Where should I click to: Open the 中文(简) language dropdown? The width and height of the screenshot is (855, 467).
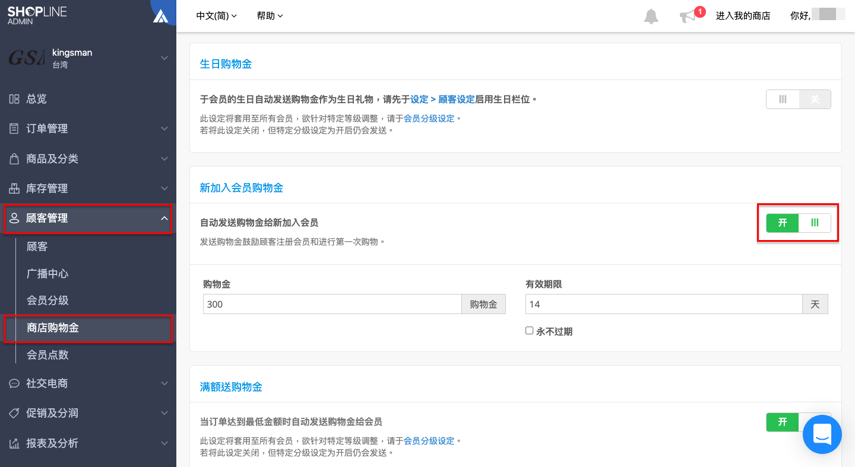pyautogui.click(x=217, y=16)
